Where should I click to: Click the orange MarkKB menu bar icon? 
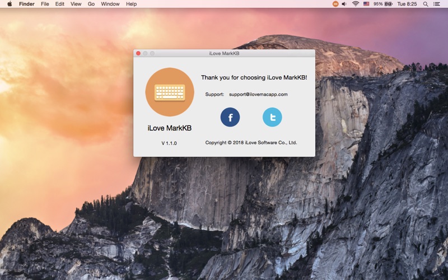coord(335,4)
